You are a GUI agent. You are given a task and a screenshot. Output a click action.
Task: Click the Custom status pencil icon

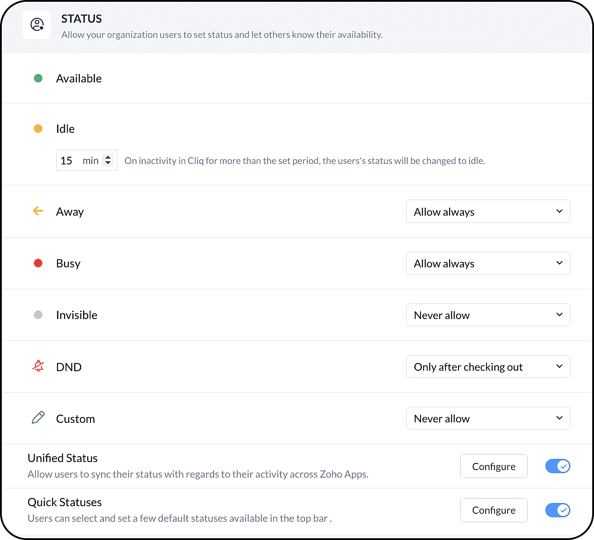[38, 418]
